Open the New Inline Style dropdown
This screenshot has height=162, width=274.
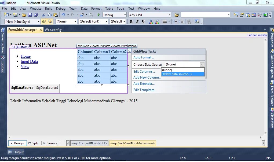pyautogui.click(x=22, y=21)
